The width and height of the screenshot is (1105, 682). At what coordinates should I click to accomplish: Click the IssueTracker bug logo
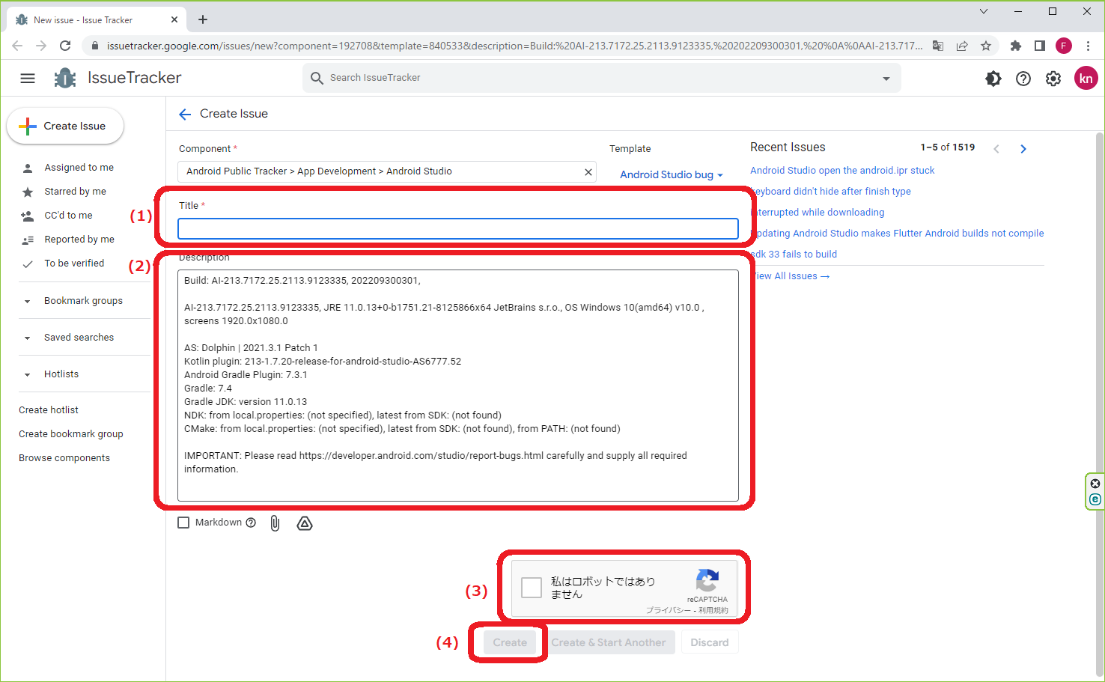[x=65, y=78]
